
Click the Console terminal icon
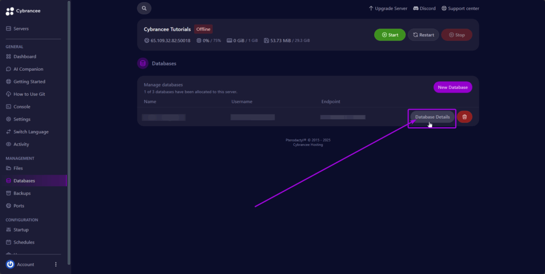coord(9,106)
